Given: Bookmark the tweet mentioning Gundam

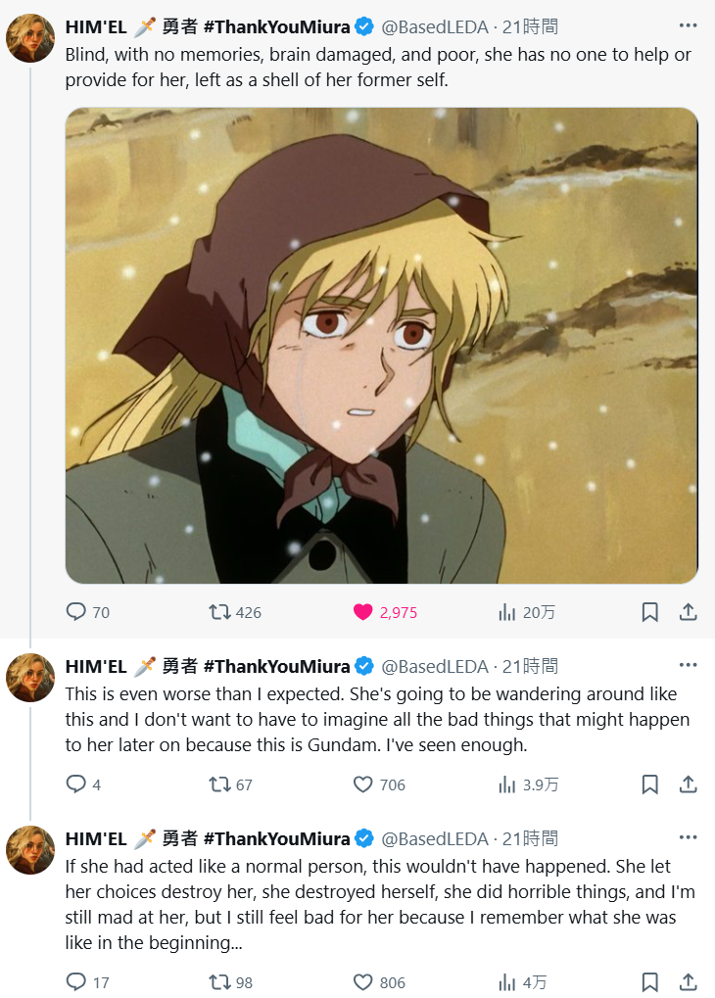Looking at the screenshot, I should [649, 784].
